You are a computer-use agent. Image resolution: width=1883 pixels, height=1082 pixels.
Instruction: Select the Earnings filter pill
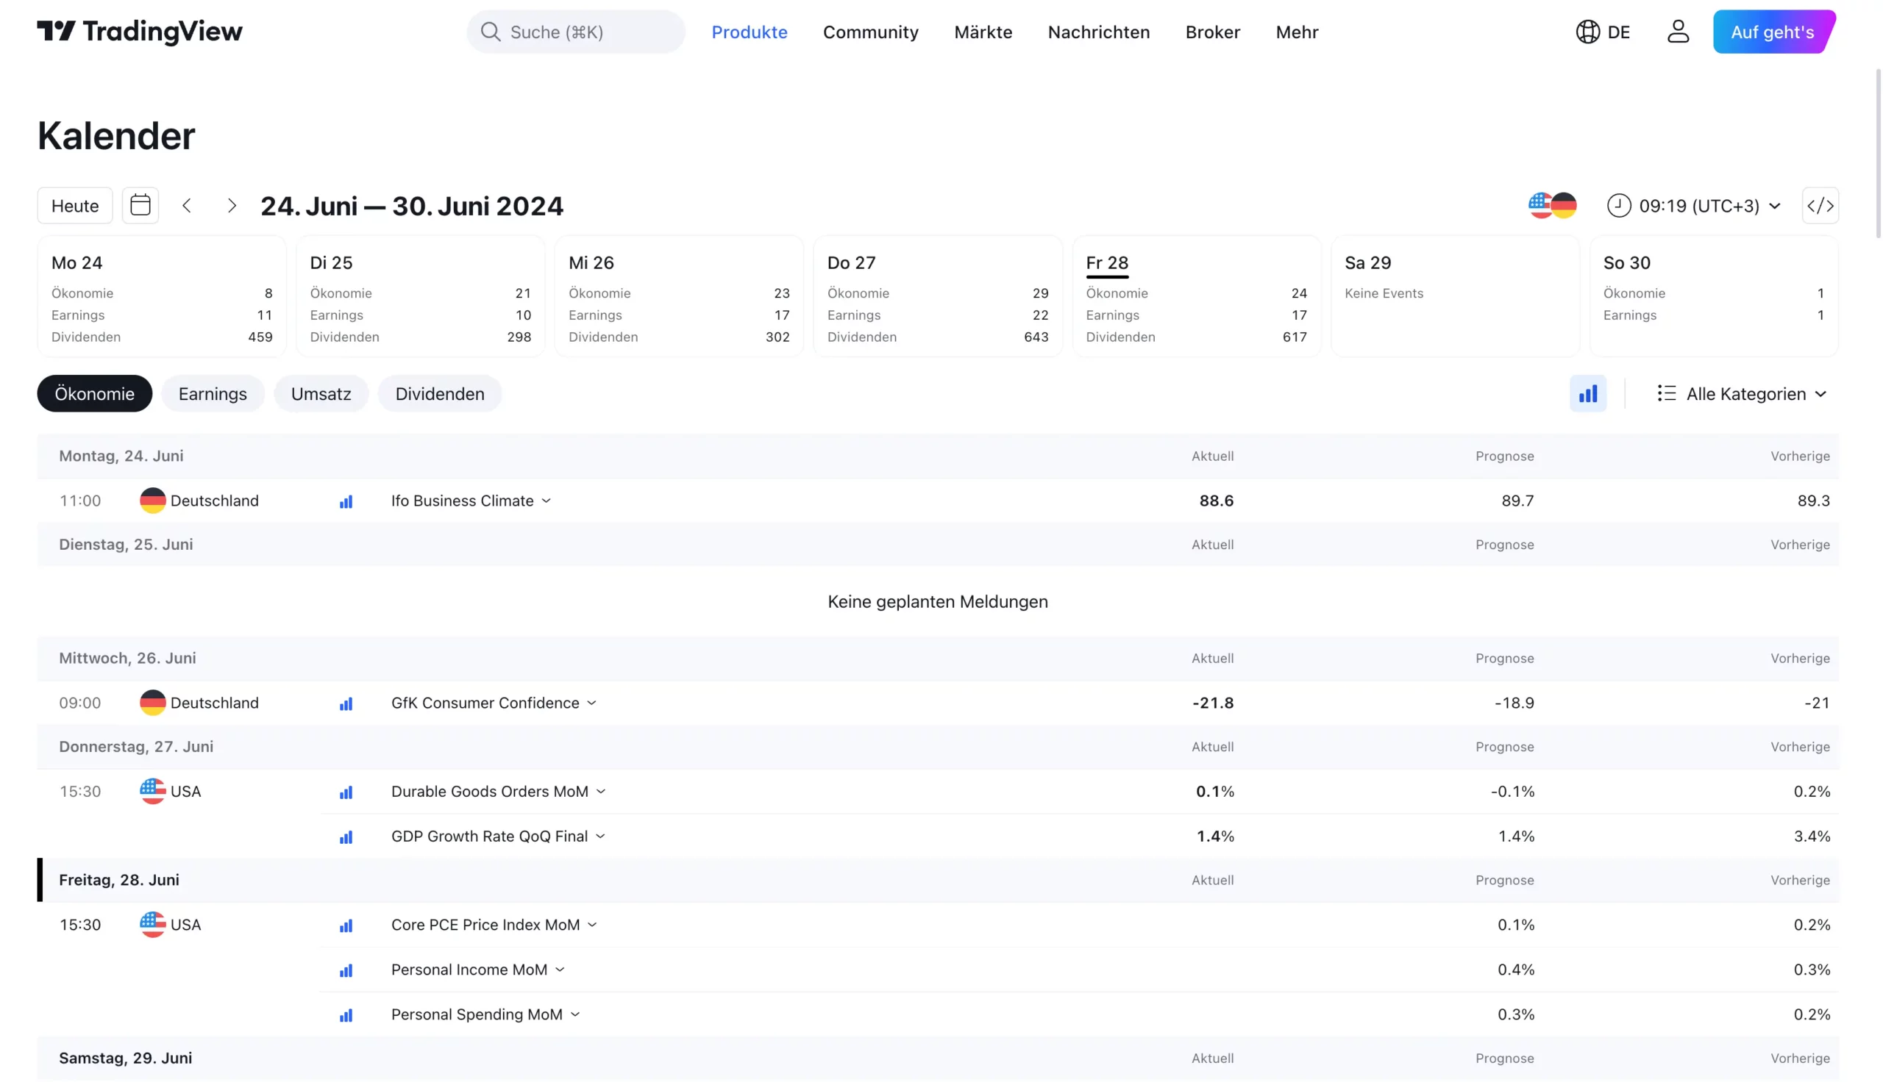click(213, 394)
